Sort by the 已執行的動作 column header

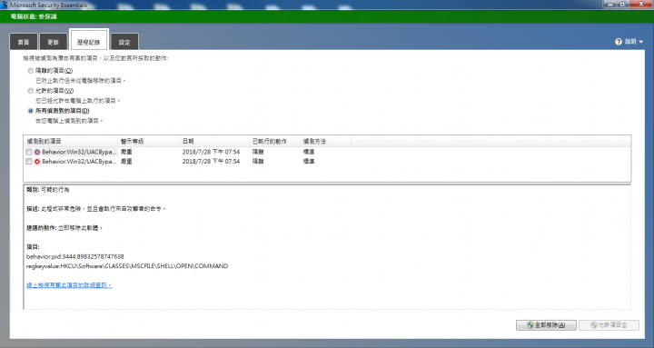274,141
